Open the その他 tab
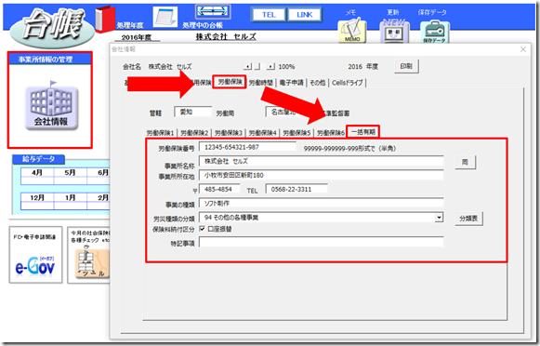The image size is (540, 346). tap(317, 83)
